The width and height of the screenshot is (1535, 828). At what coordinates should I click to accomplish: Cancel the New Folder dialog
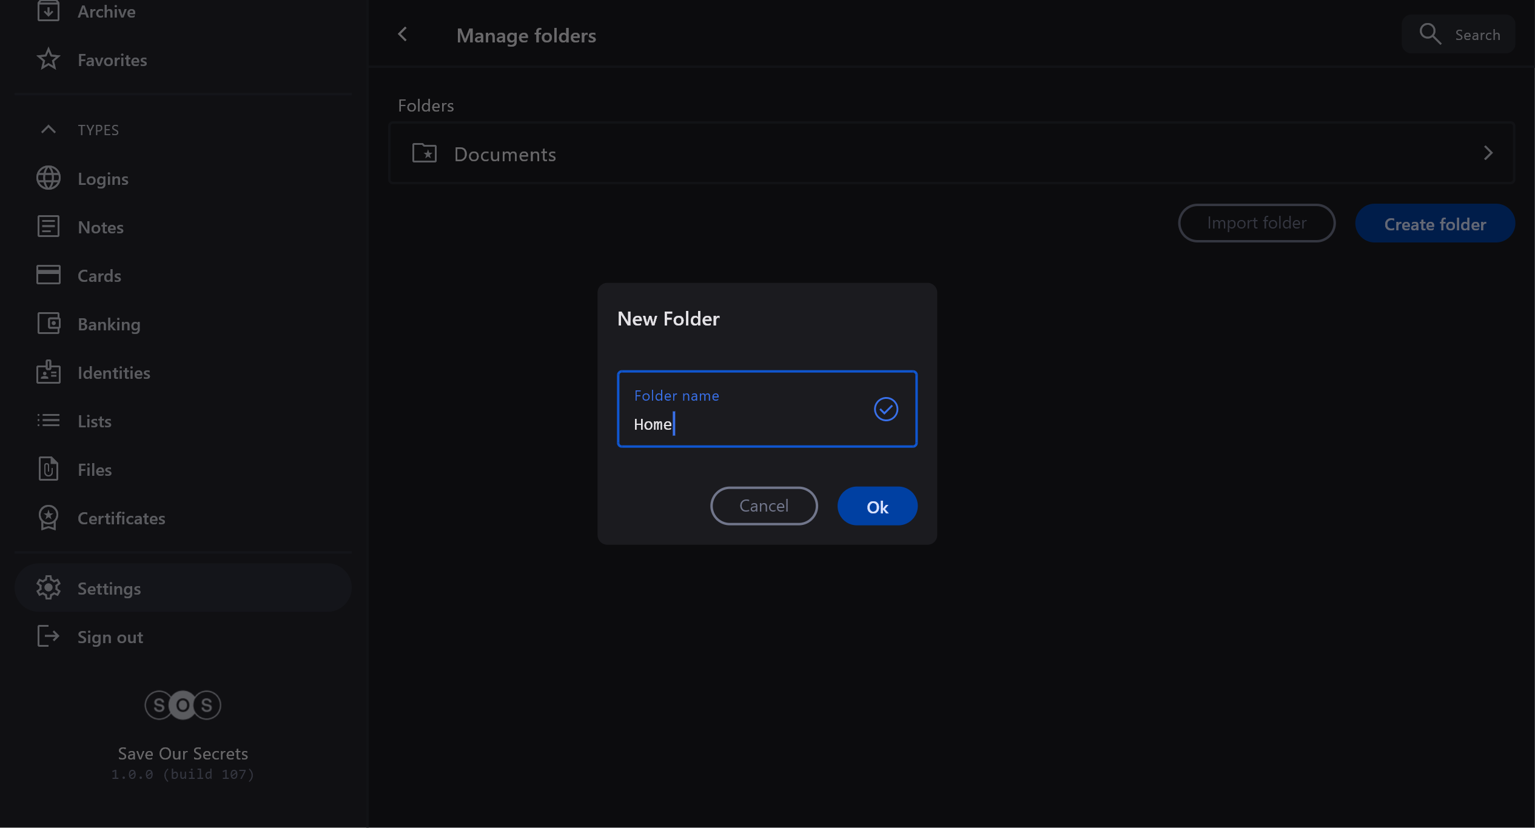pyautogui.click(x=764, y=506)
